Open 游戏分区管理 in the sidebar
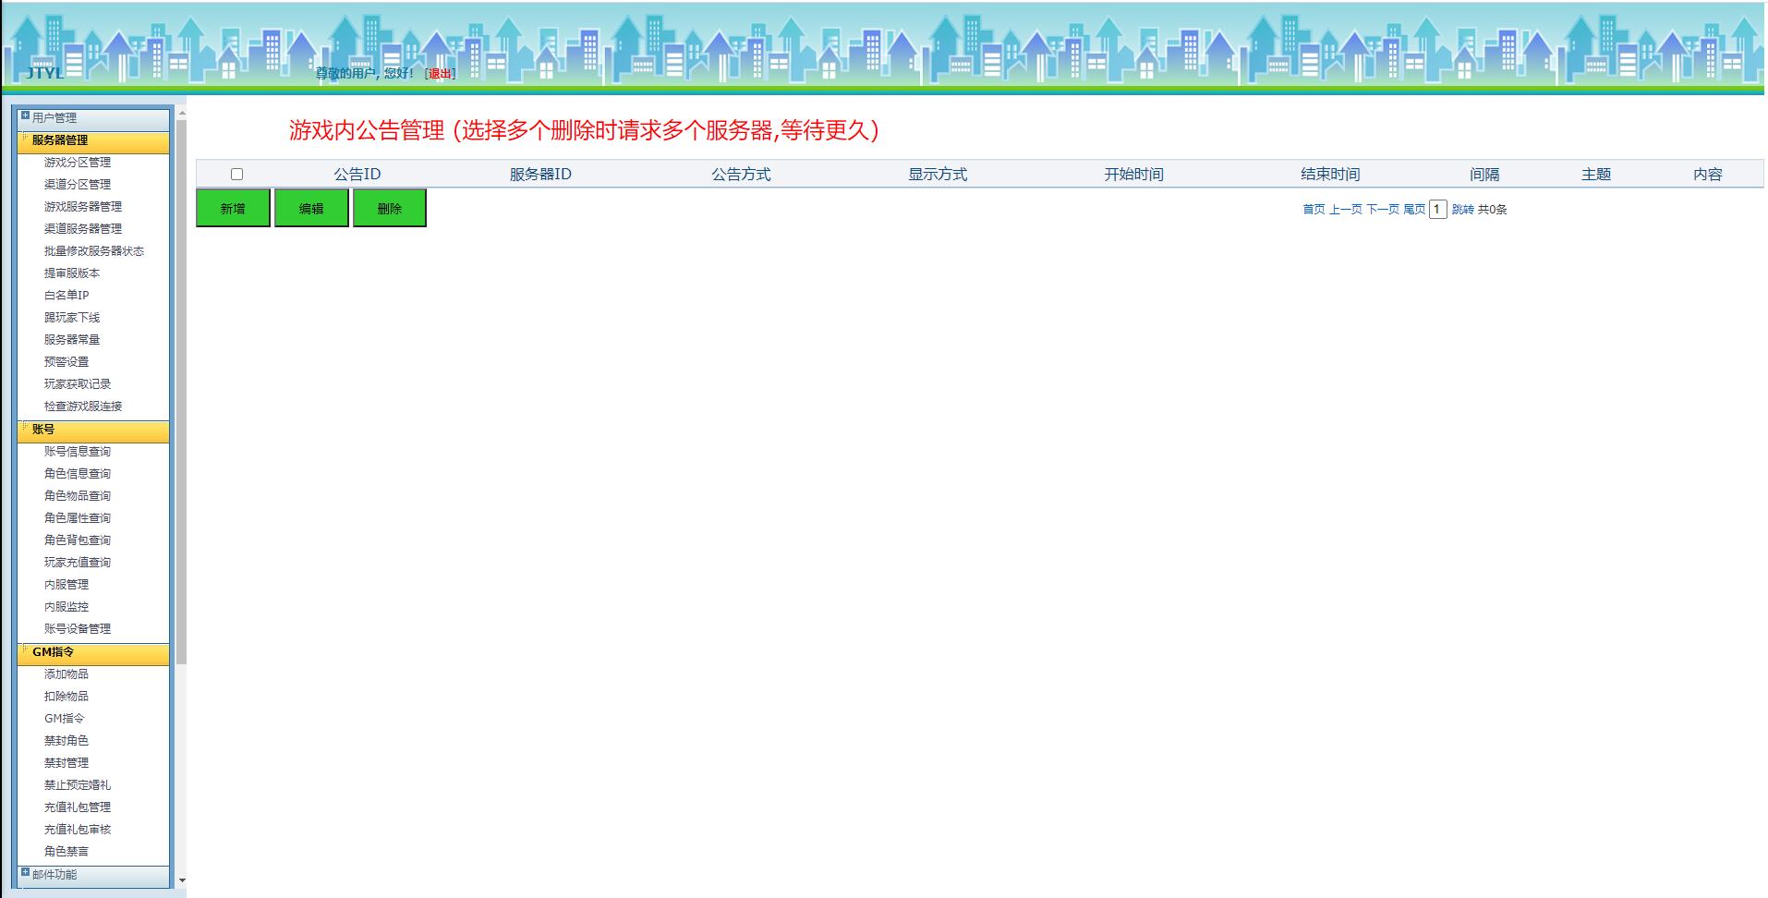The width and height of the screenshot is (1768, 898). [x=77, y=161]
